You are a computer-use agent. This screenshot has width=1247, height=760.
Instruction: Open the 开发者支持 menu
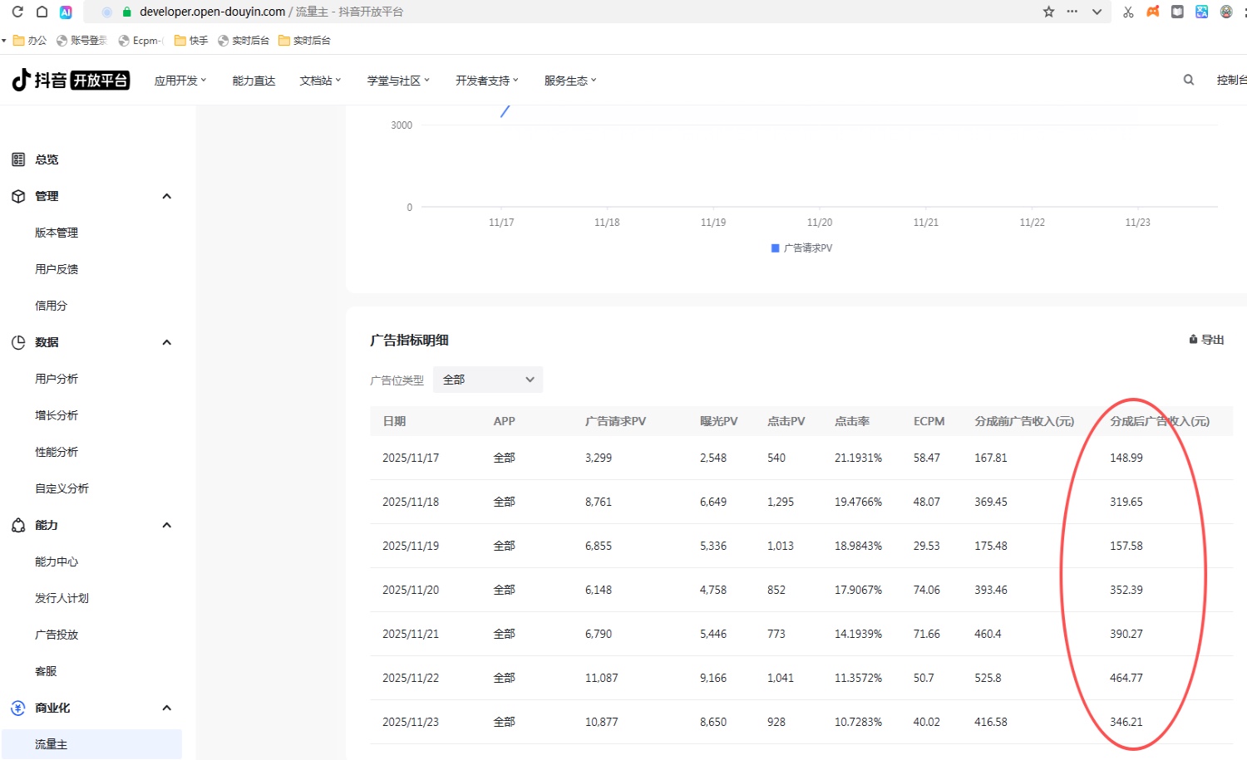click(x=485, y=80)
